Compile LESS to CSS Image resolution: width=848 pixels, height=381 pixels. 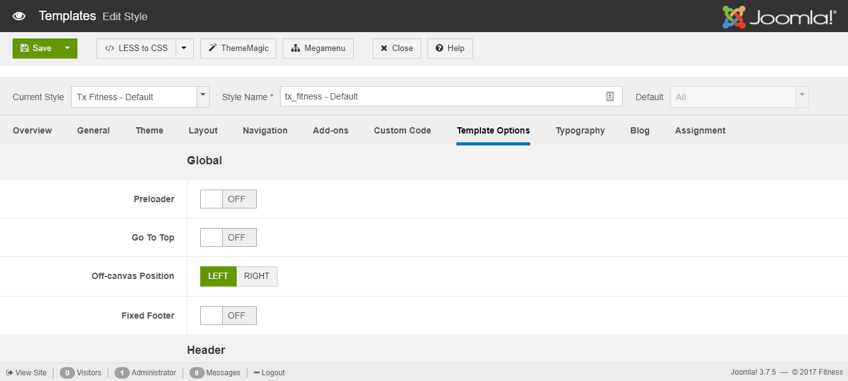[136, 48]
